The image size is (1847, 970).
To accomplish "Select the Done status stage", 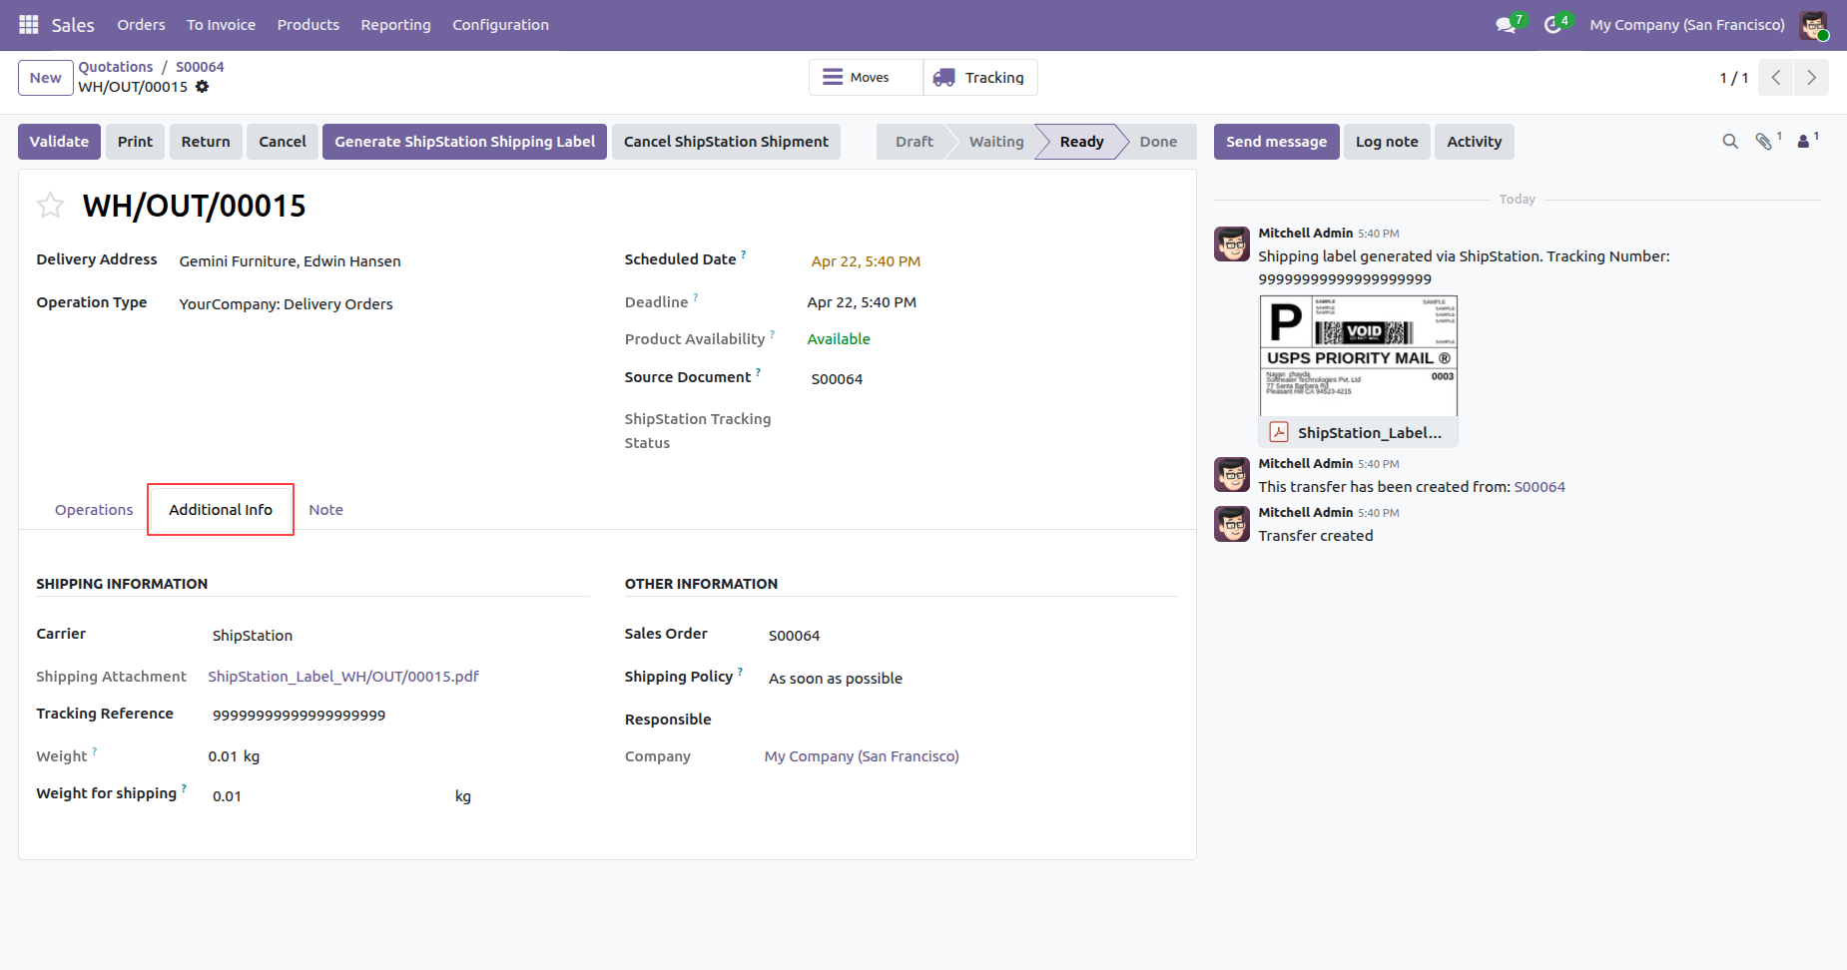I will point(1158,142).
